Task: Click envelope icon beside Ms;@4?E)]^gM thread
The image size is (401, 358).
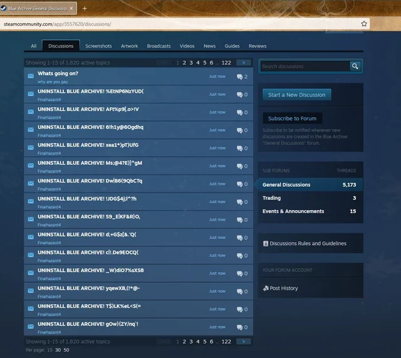Action: point(31,166)
